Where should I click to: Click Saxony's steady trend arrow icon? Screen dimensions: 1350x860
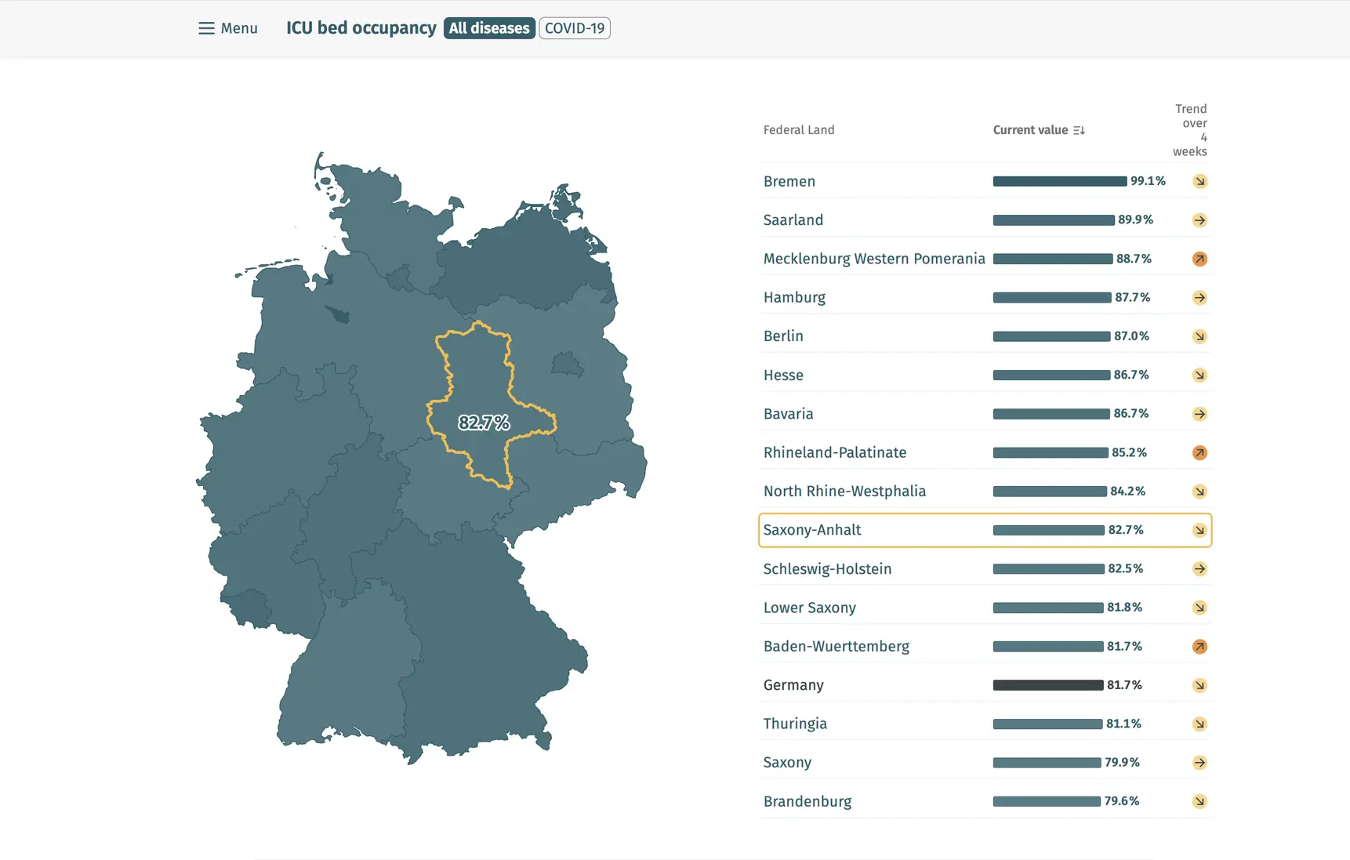pyautogui.click(x=1199, y=762)
